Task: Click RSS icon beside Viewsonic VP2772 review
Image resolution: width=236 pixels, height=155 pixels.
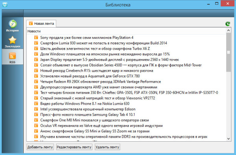Action: pos(36,98)
